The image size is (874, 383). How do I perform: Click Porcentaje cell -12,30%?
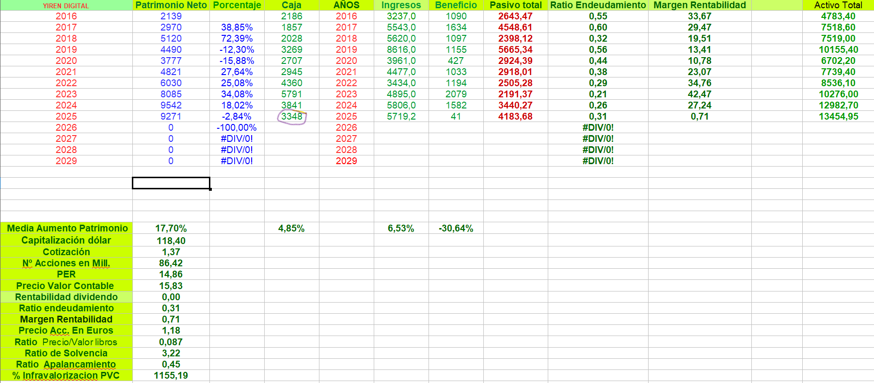(x=237, y=49)
